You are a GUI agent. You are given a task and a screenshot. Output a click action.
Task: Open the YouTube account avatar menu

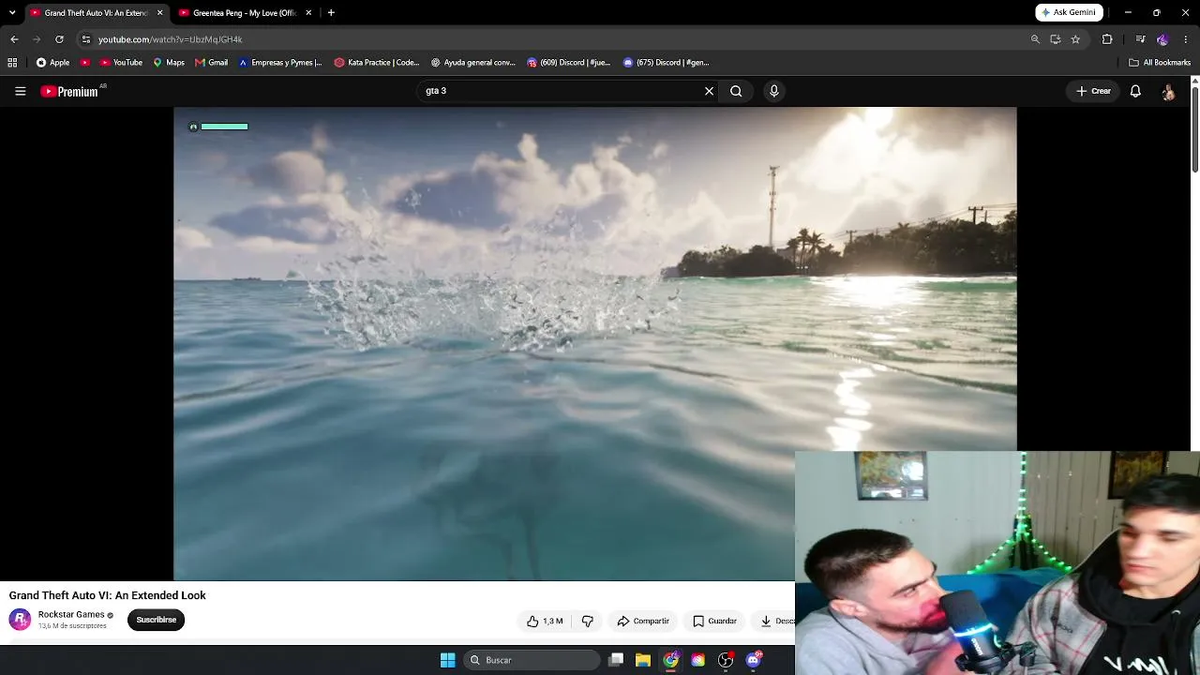(x=1168, y=91)
